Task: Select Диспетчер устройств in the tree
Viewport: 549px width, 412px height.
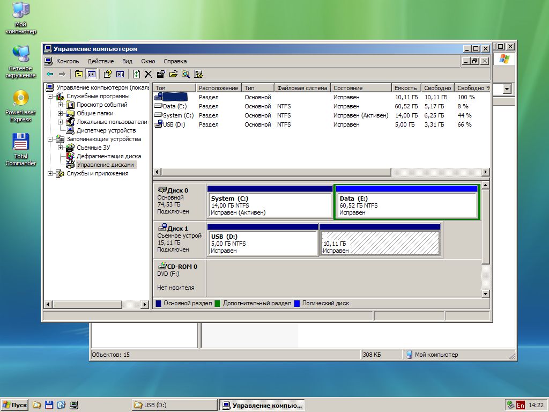Action: pyautogui.click(x=106, y=130)
